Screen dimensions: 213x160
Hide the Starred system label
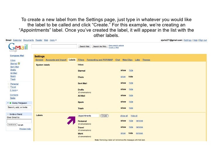[131, 70]
